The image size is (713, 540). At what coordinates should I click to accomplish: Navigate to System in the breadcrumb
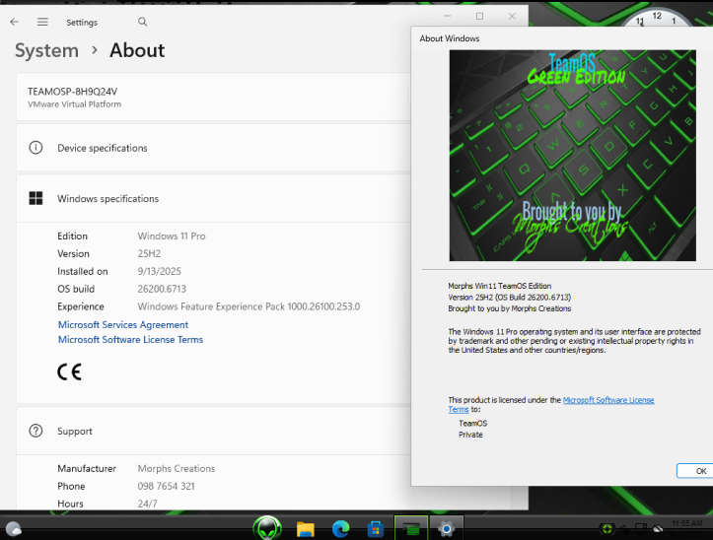coord(46,50)
